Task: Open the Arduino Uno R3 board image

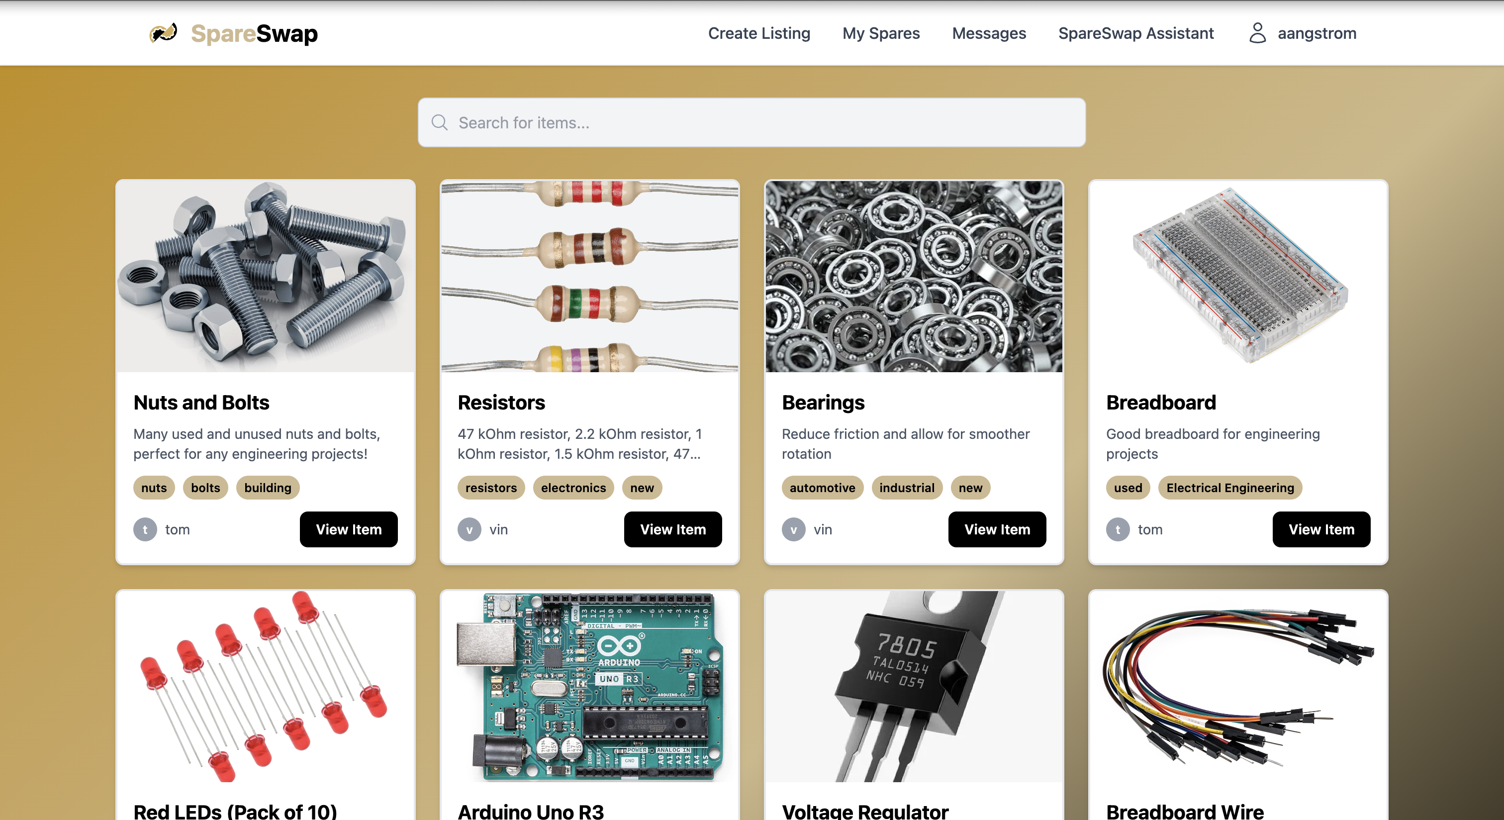Action: pos(589,686)
